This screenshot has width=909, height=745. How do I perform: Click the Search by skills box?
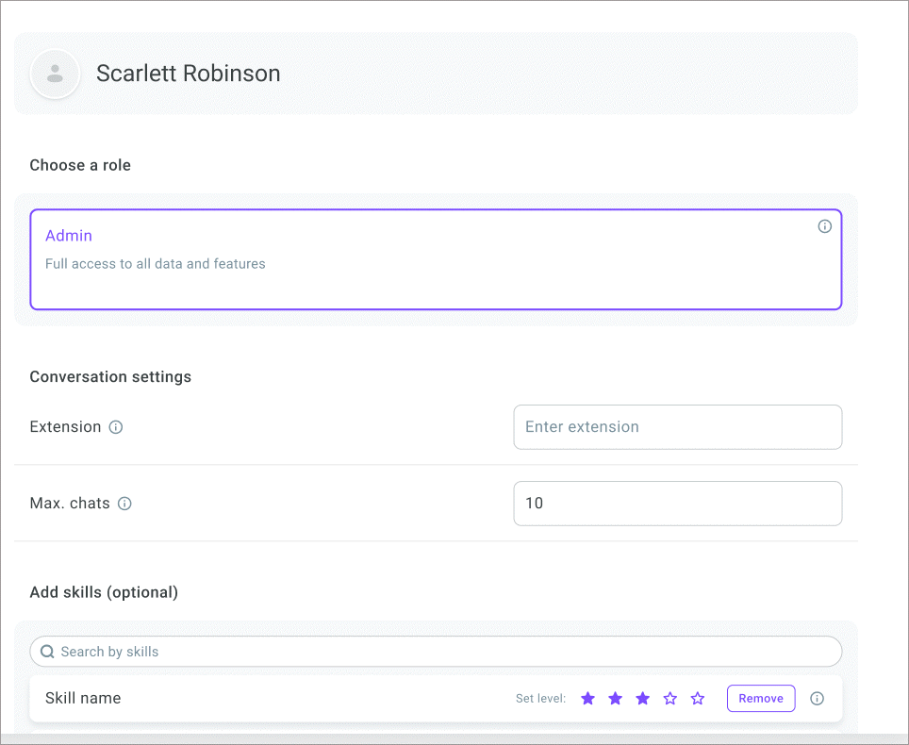pos(443,652)
